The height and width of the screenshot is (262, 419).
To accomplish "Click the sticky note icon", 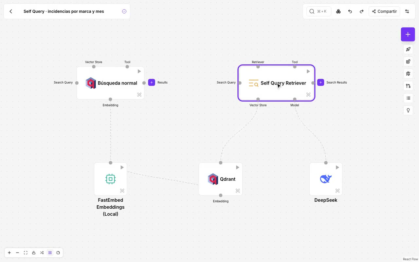I will point(58,253).
